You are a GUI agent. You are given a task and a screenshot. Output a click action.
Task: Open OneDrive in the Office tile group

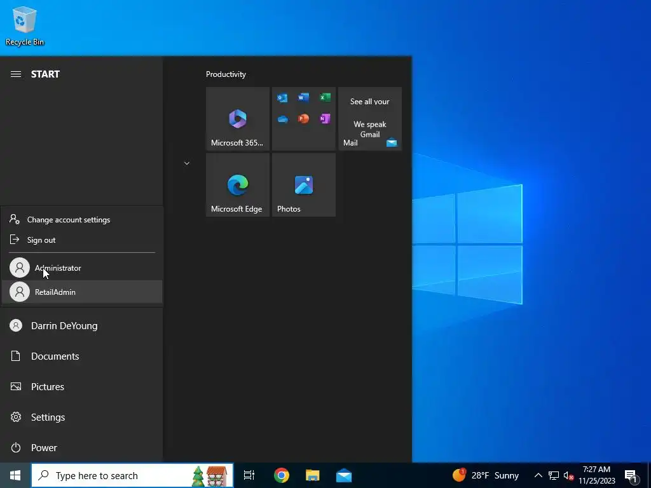click(x=282, y=119)
